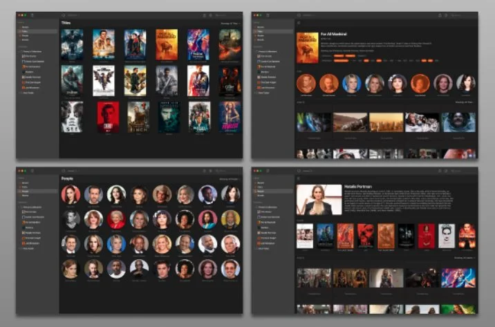The image size is (495, 327).
Task: Click the share icon in the Natalie Portman window
Action: click(x=440, y=171)
